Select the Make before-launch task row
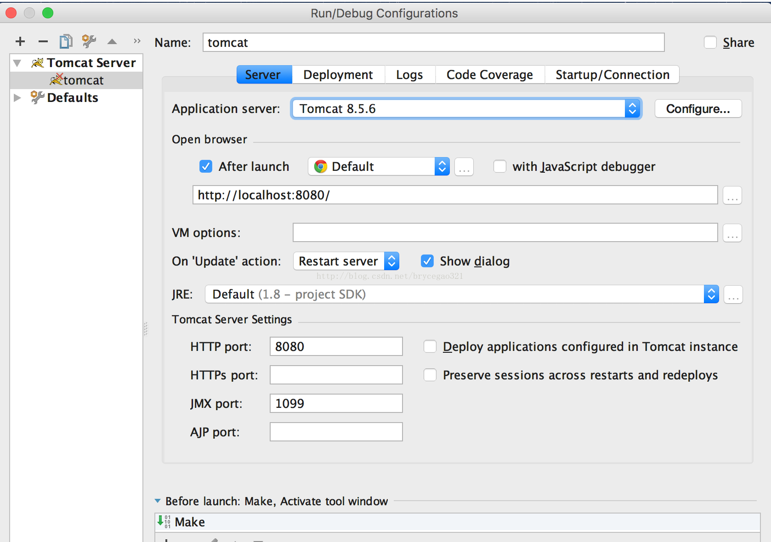771x542 pixels. click(458, 522)
